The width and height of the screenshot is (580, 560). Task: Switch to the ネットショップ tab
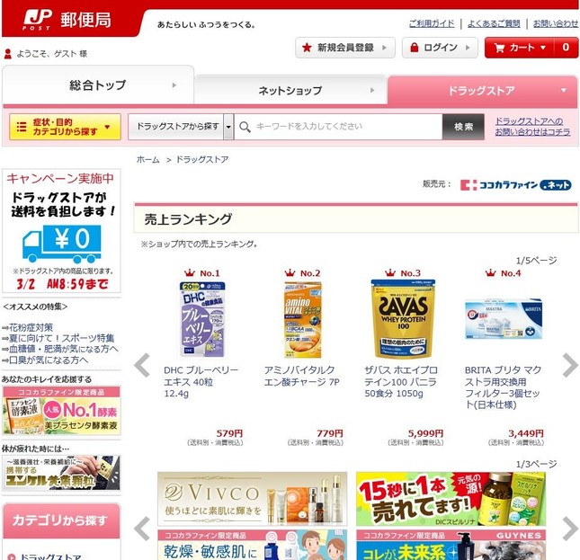click(290, 90)
